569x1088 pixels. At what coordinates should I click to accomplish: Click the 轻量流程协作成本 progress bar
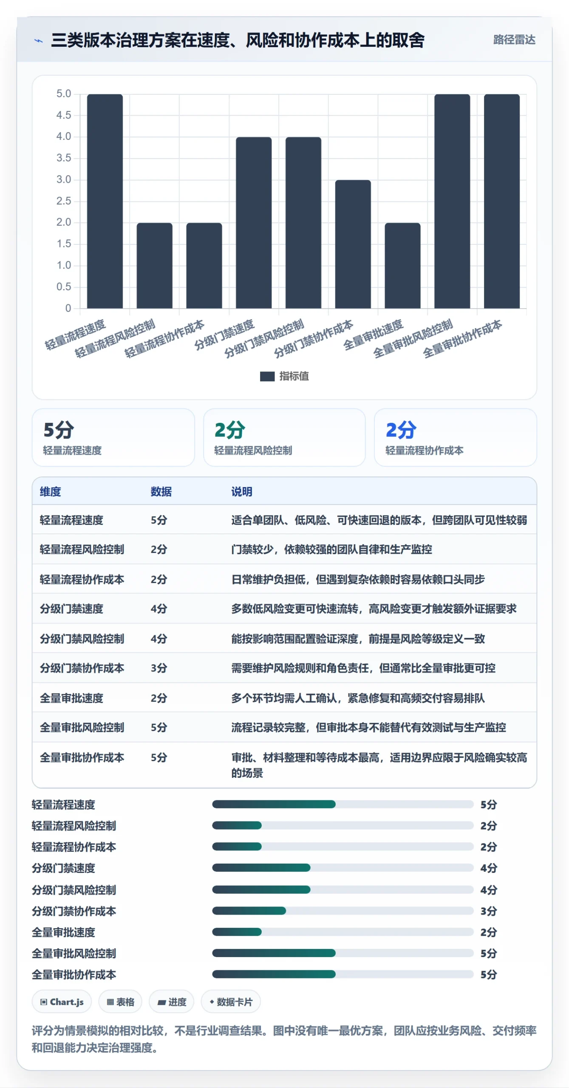click(343, 847)
